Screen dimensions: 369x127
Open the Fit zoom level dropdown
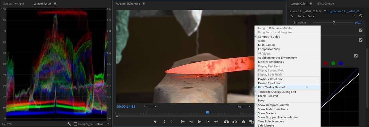coord(149,106)
